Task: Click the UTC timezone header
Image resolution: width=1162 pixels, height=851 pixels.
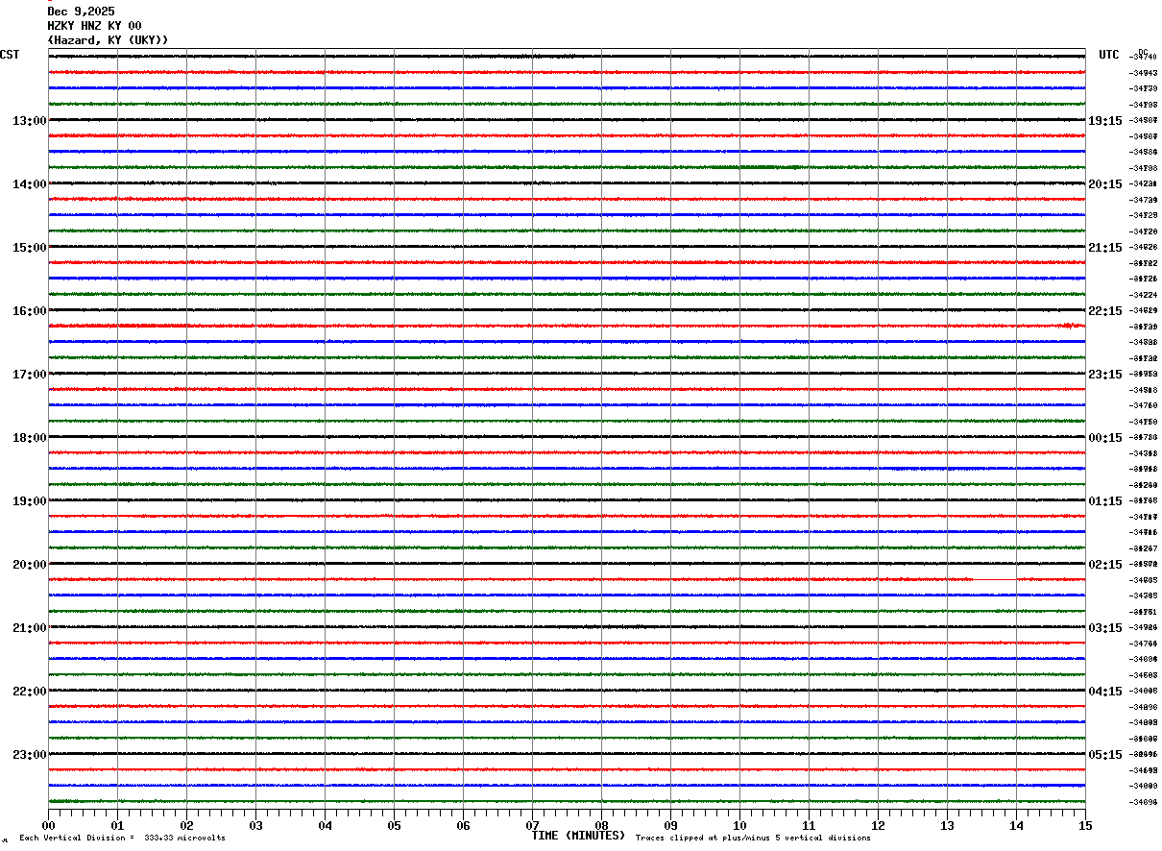Action: [x=1109, y=55]
